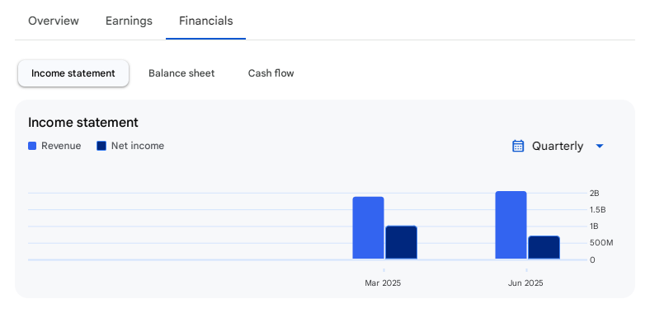Select the Financials tab
The height and width of the screenshot is (313, 650).
[x=206, y=21]
